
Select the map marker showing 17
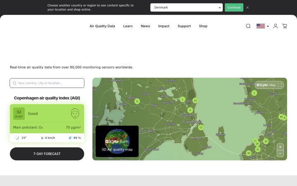(x=201, y=127)
